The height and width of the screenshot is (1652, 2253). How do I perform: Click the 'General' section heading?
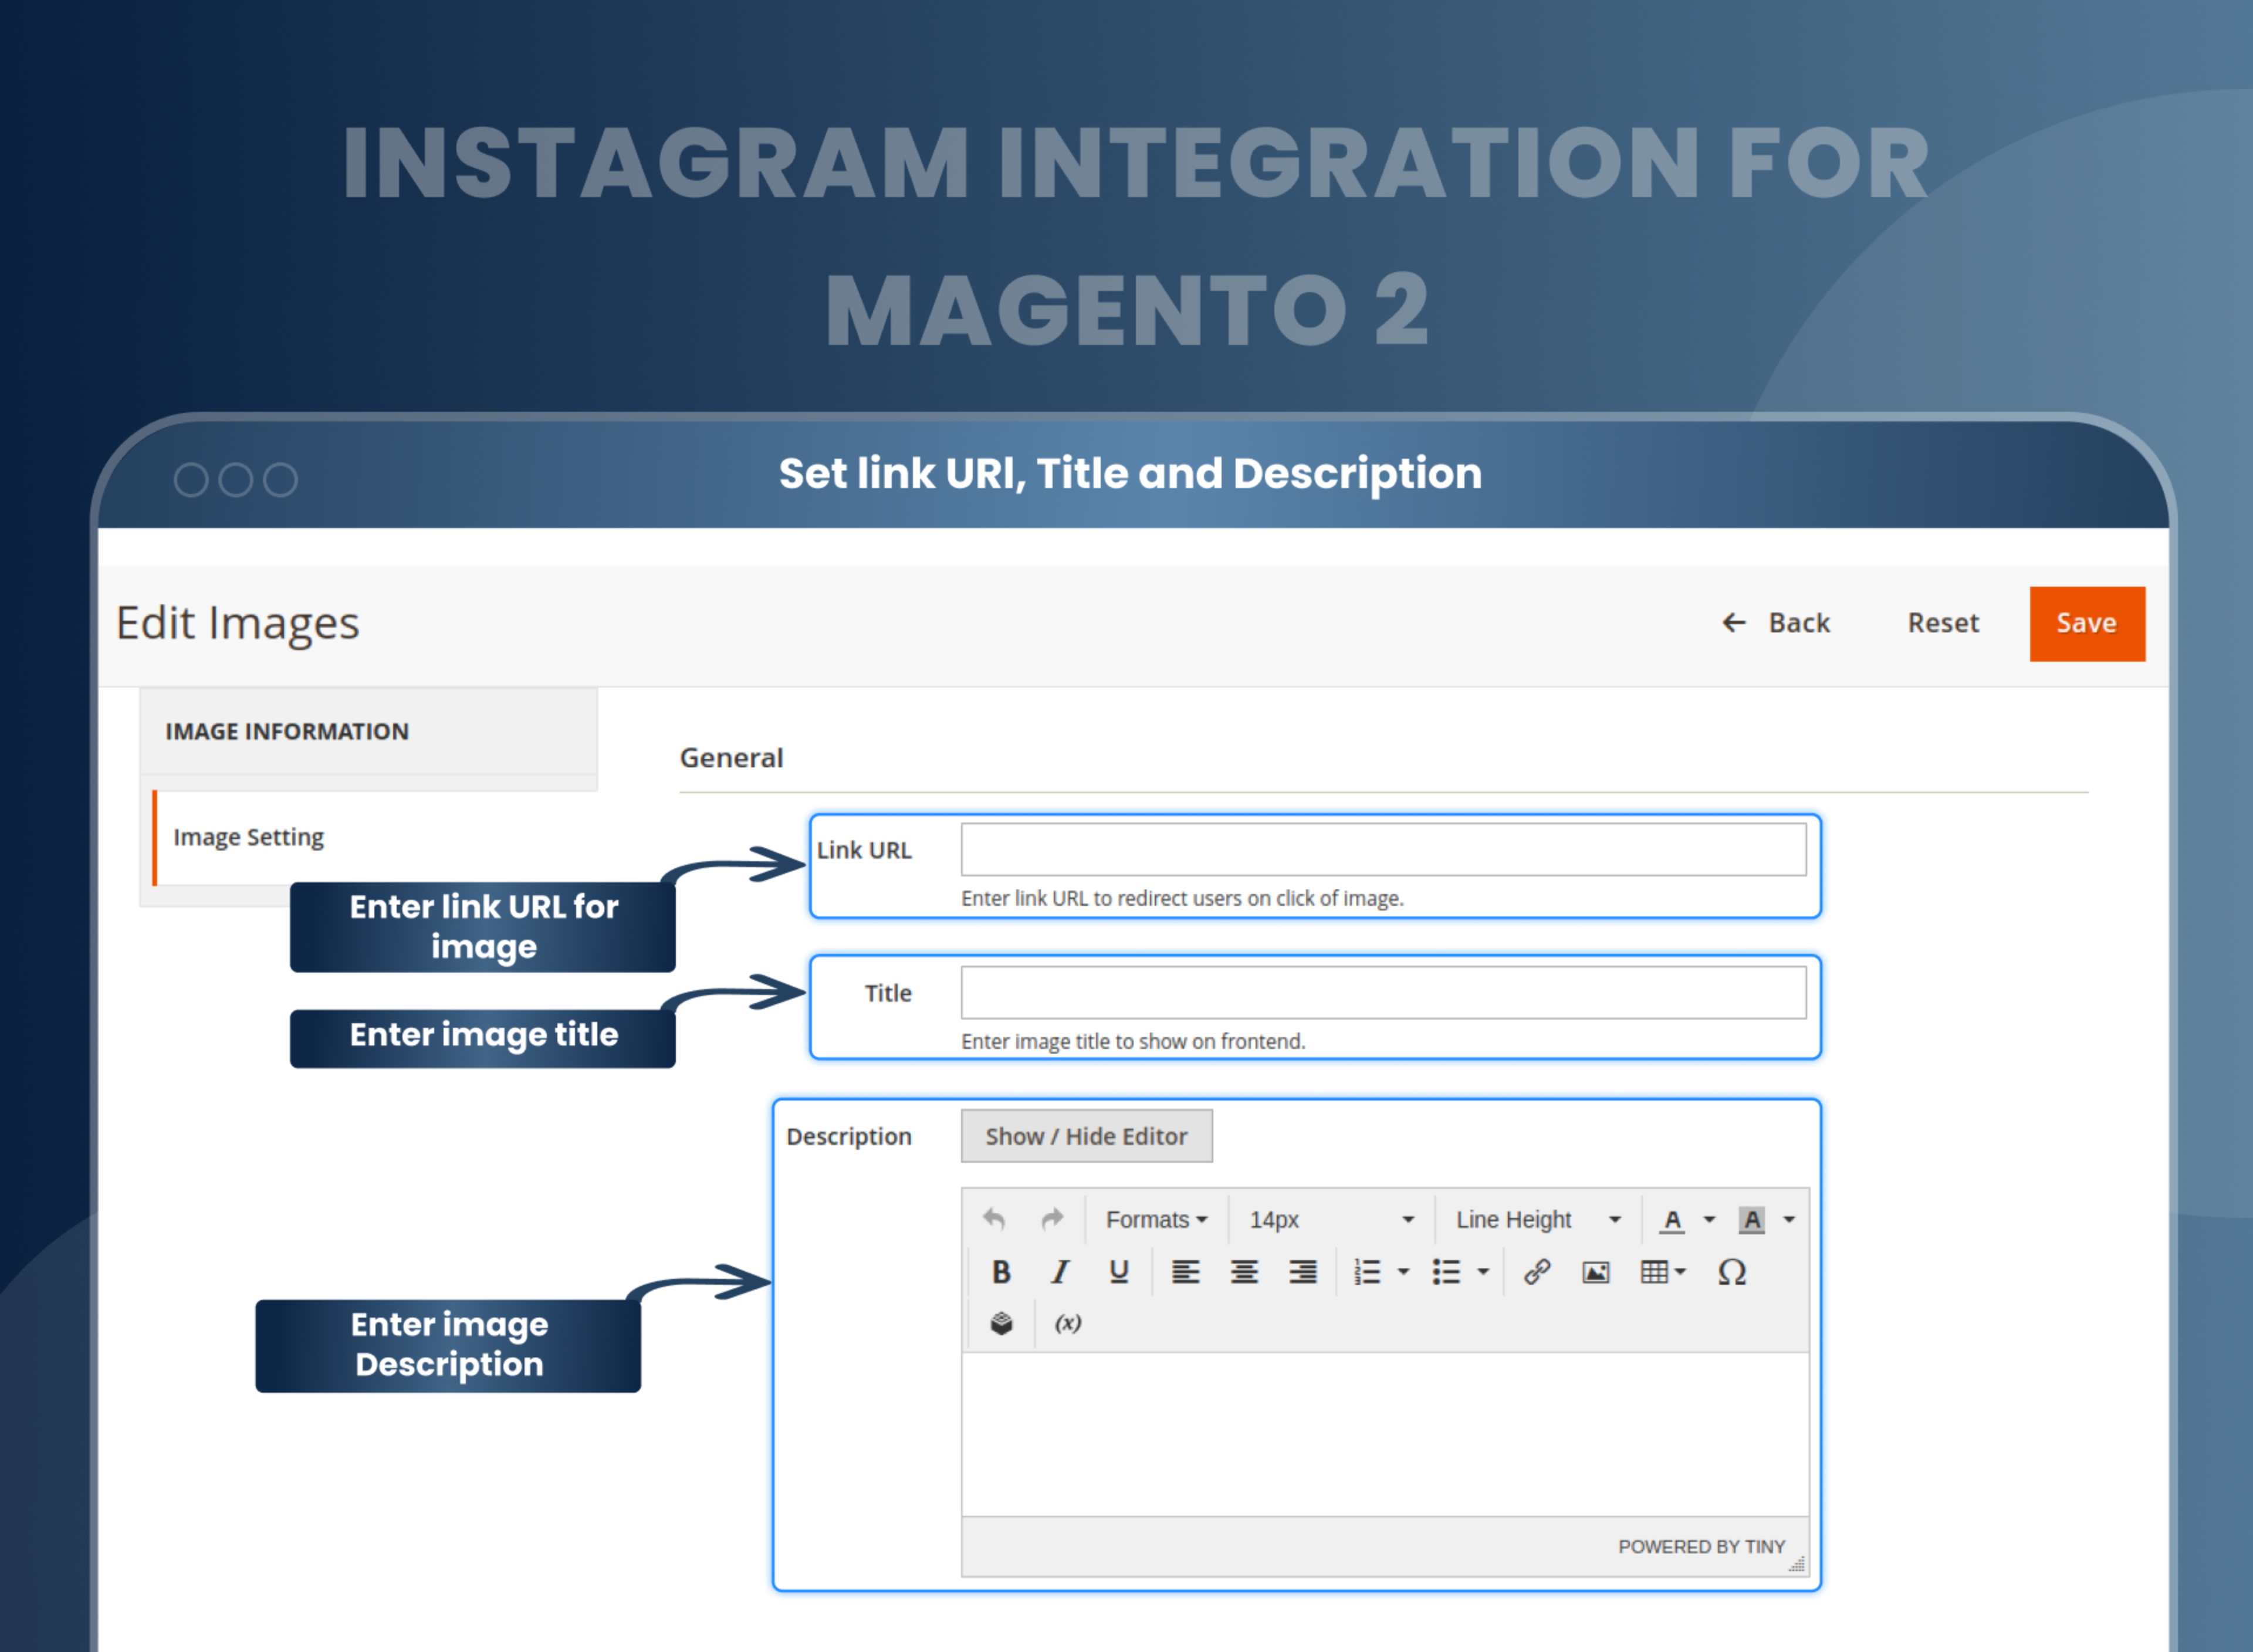(x=731, y=758)
